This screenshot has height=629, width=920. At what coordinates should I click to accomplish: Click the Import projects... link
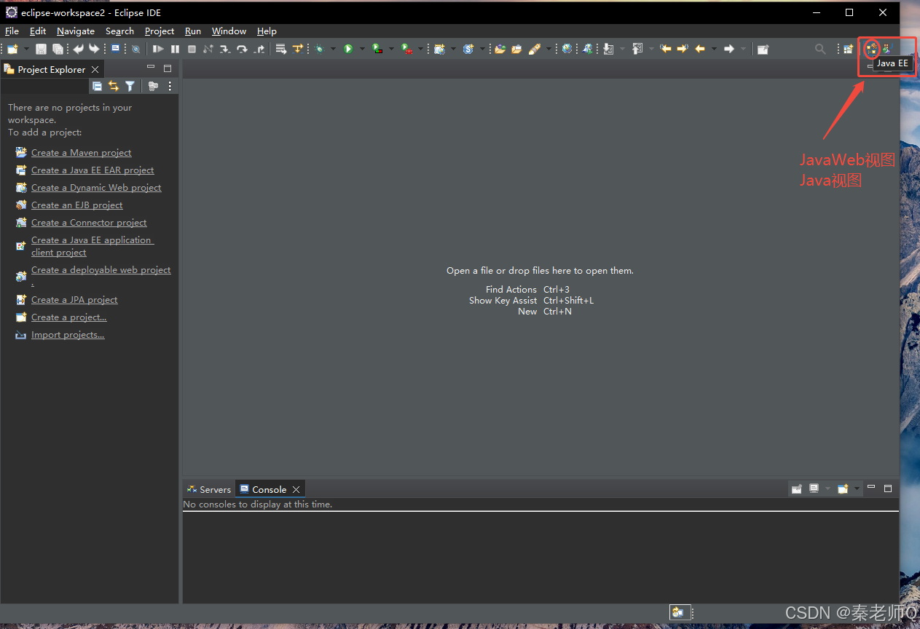pos(68,335)
